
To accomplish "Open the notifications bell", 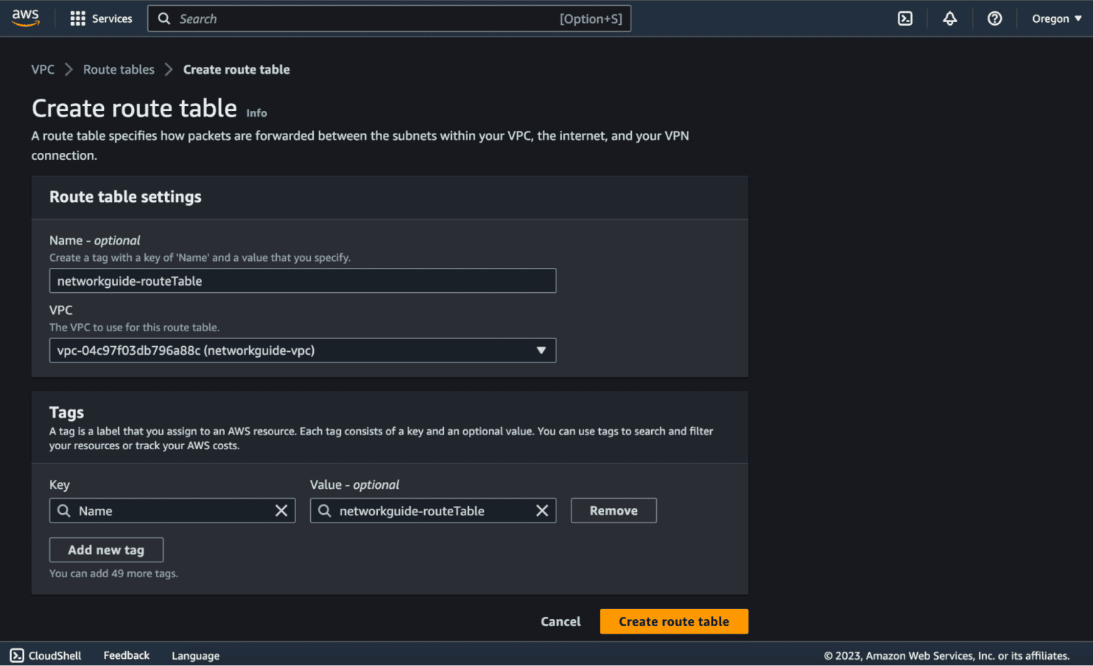I will [x=949, y=18].
